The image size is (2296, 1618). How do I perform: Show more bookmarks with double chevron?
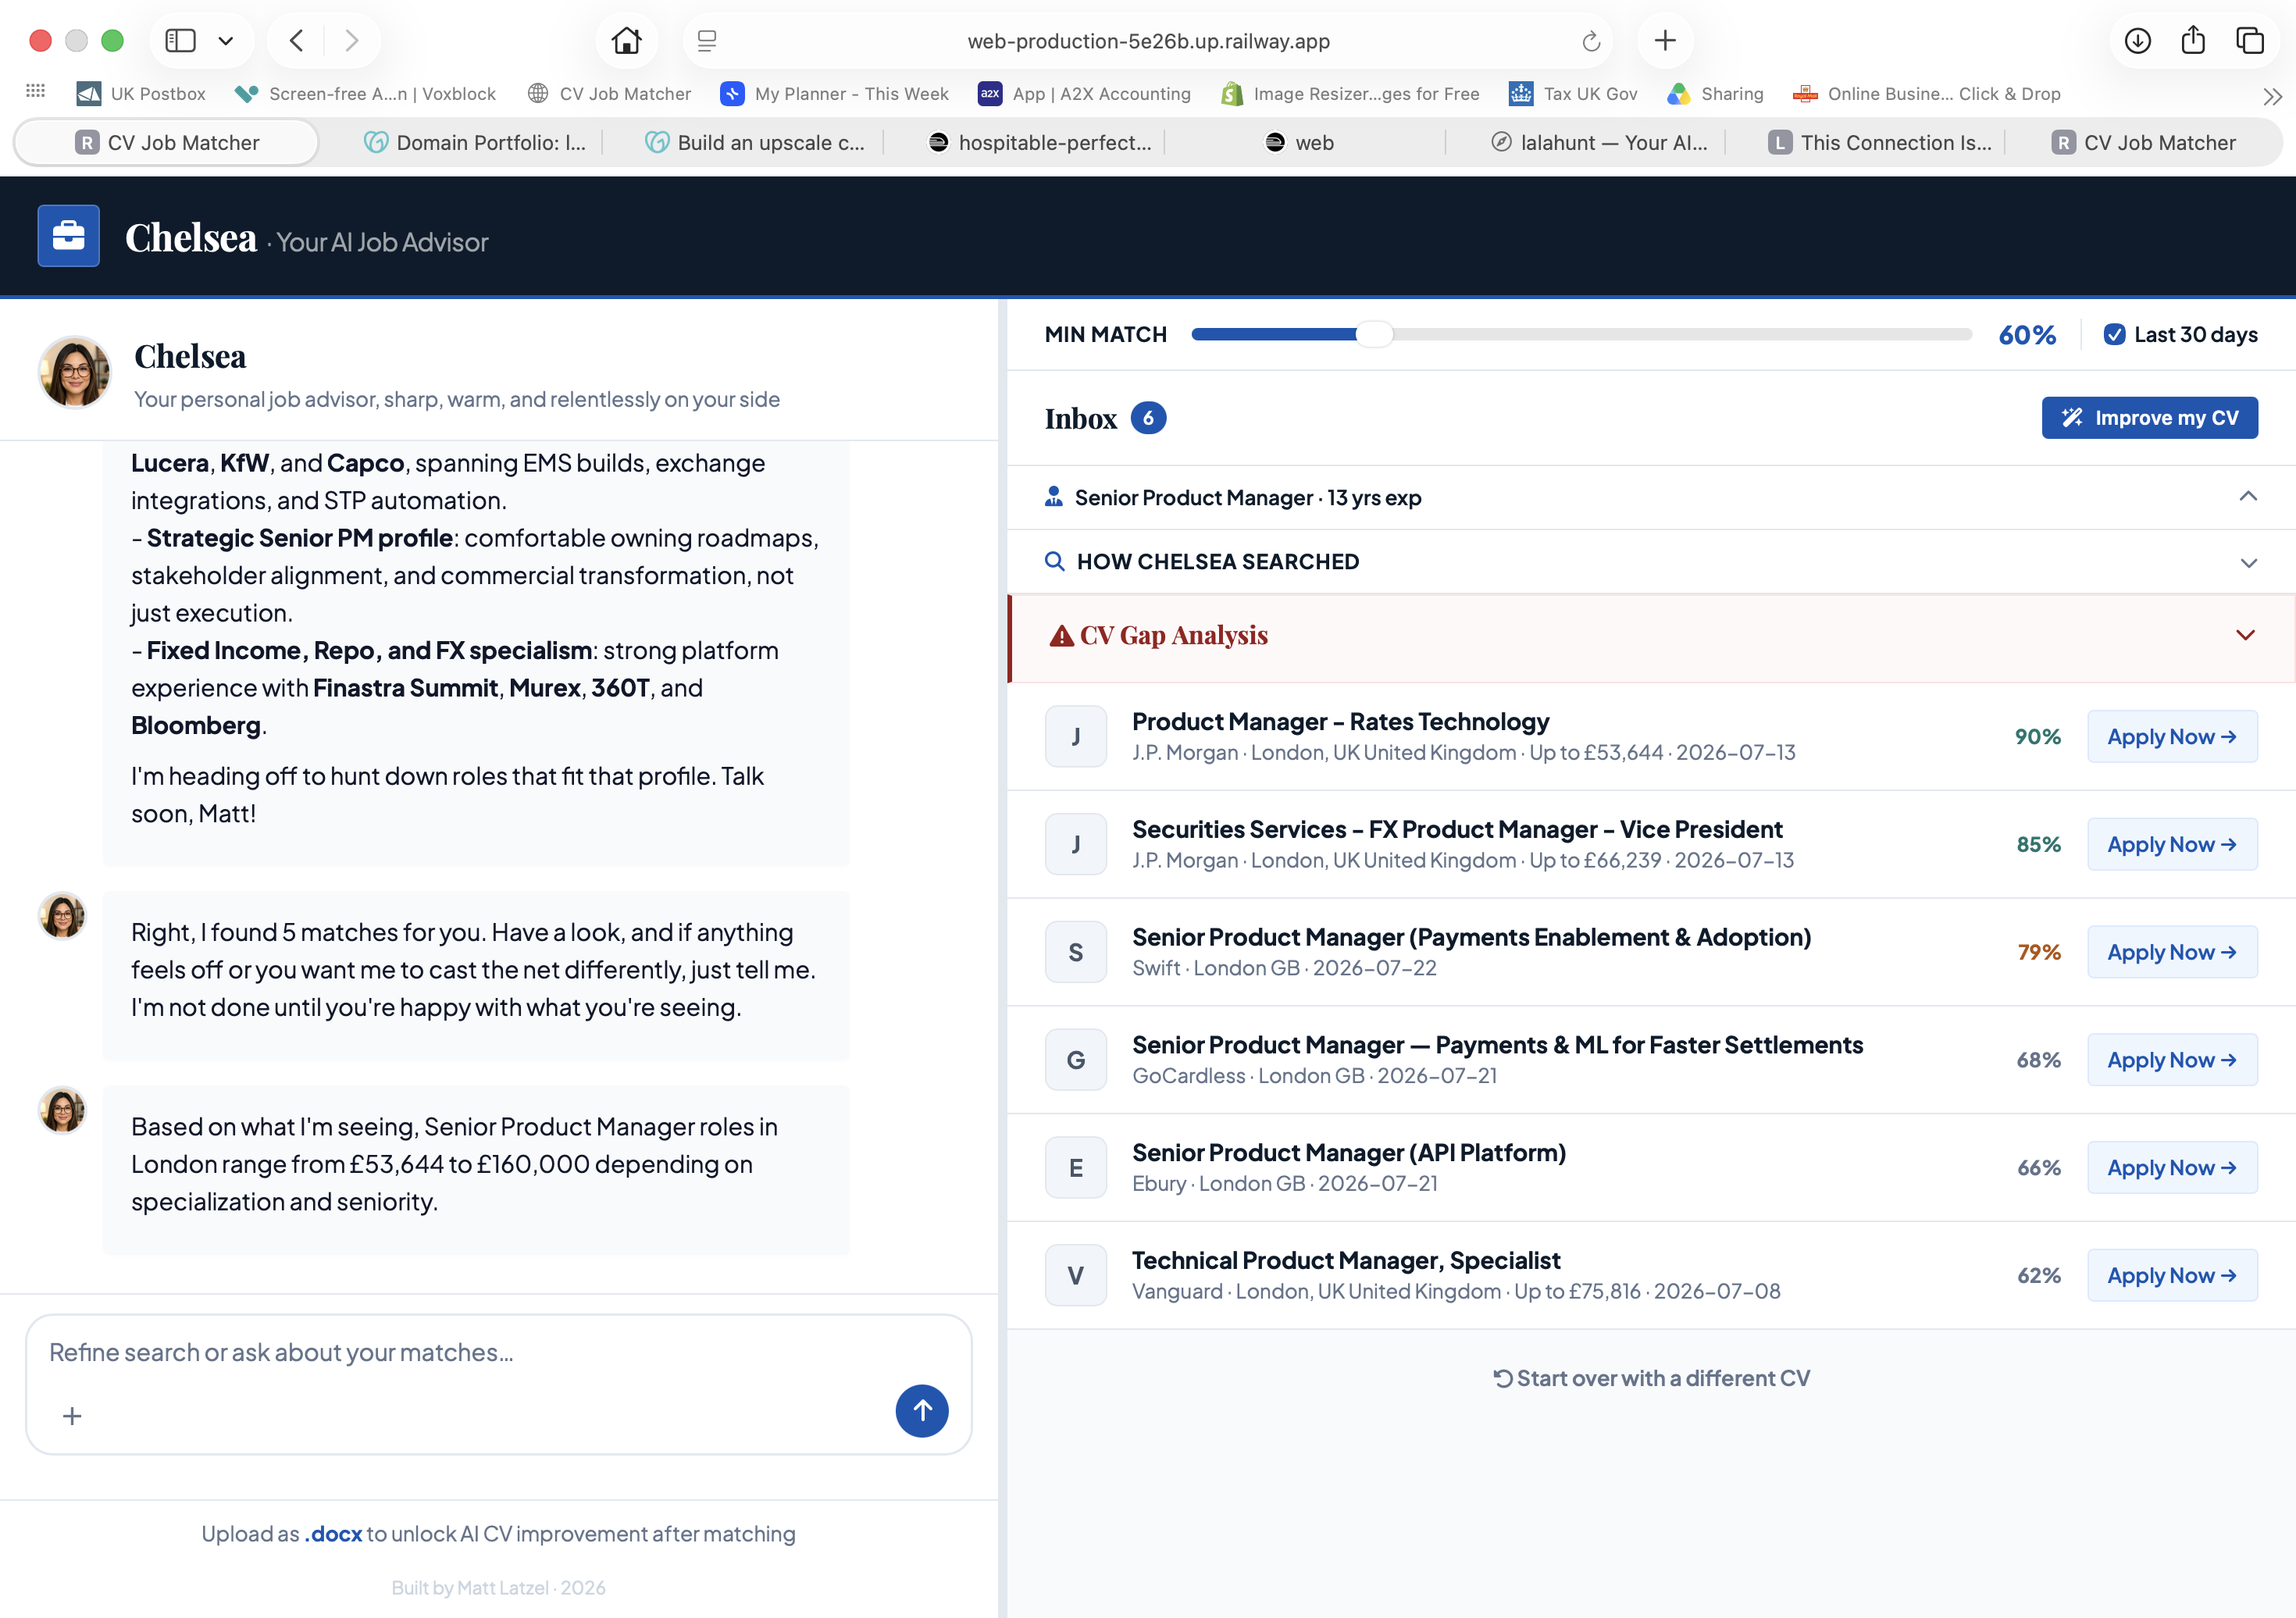pos(2272,96)
